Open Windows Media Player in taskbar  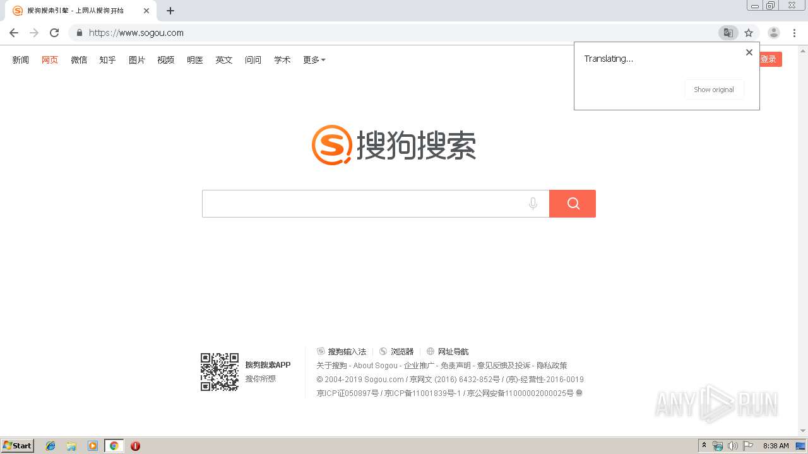[93, 446]
